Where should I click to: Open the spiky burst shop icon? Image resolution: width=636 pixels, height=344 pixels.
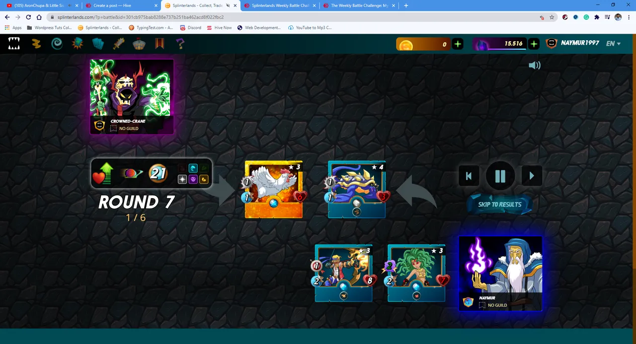coord(78,44)
